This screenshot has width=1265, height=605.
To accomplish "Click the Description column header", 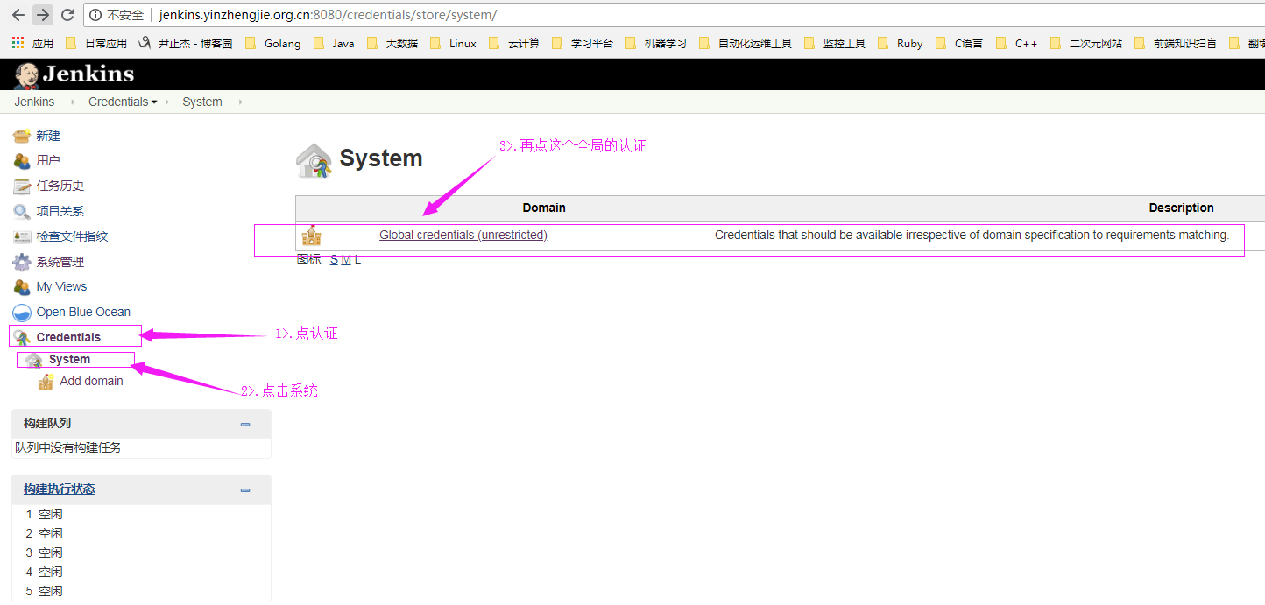I will pyautogui.click(x=1181, y=208).
